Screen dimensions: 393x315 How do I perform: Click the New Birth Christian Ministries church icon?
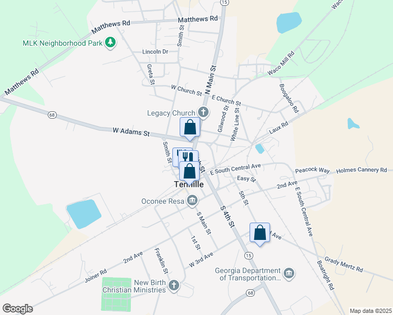pos(174,285)
